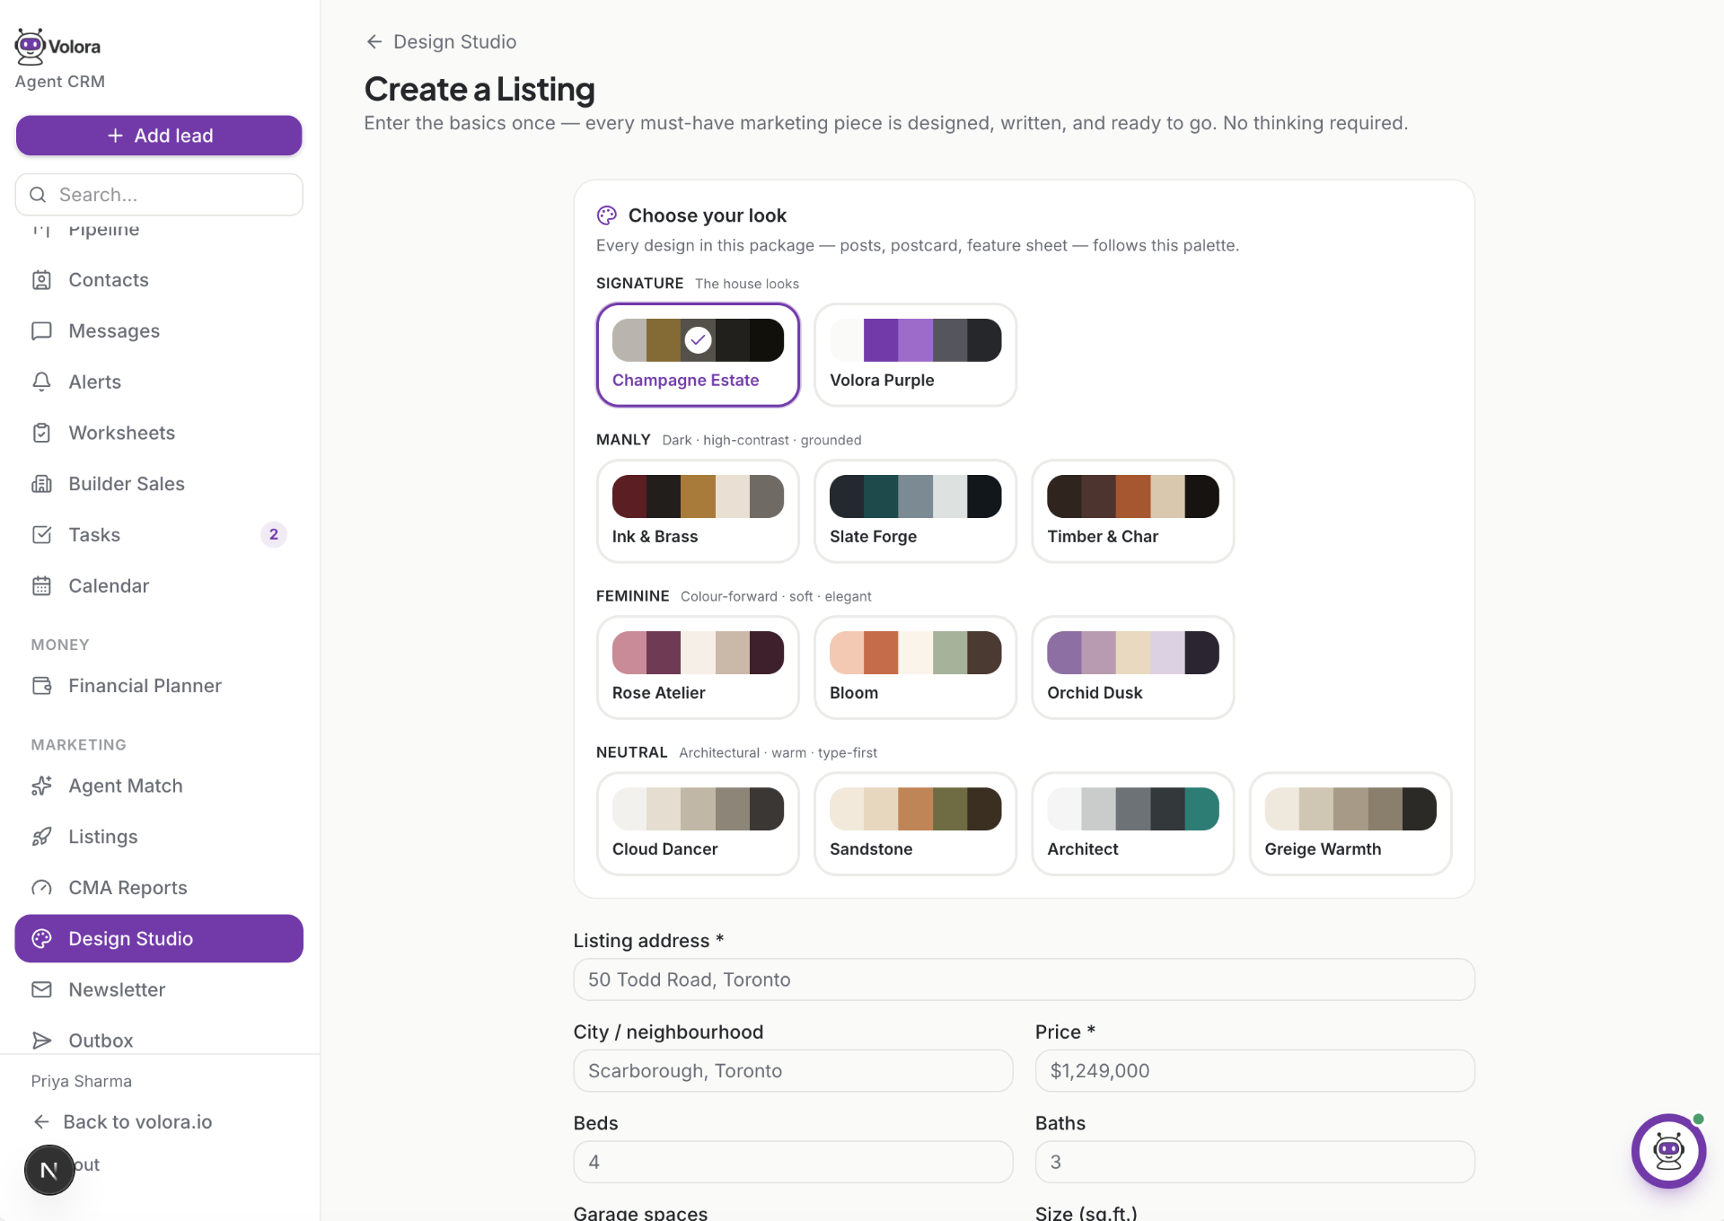Image resolution: width=1724 pixels, height=1221 pixels.
Task: Click the Builder Sales building icon
Action: click(41, 484)
